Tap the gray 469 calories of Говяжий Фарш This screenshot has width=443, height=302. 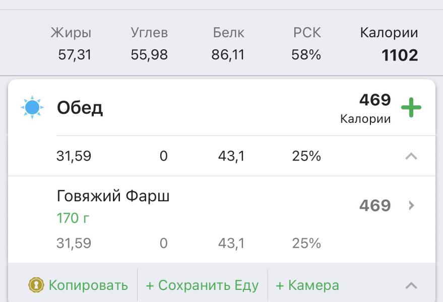click(374, 205)
